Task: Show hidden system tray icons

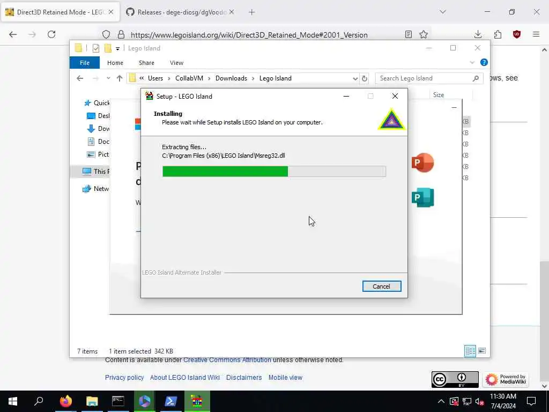Action: point(441,401)
